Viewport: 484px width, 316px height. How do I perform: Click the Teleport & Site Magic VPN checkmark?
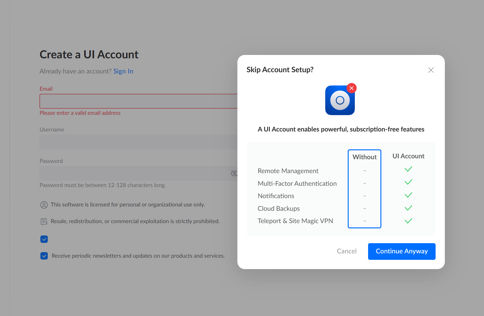coord(408,221)
